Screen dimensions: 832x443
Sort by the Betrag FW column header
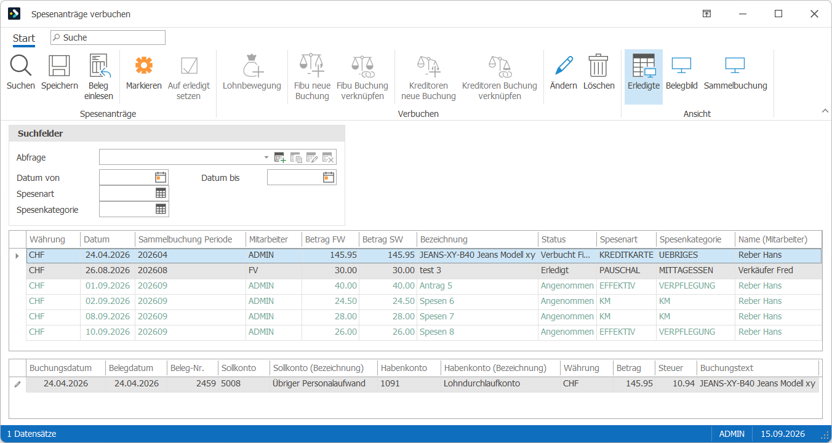coord(330,239)
